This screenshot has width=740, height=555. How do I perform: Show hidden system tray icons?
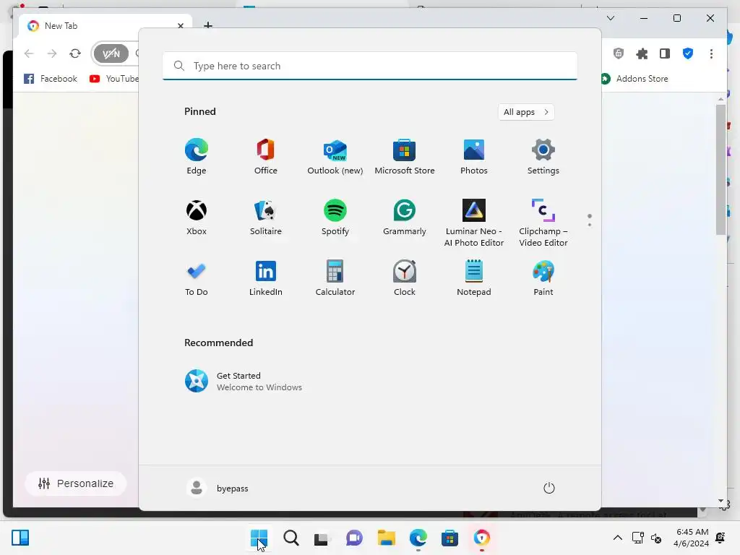point(617,538)
